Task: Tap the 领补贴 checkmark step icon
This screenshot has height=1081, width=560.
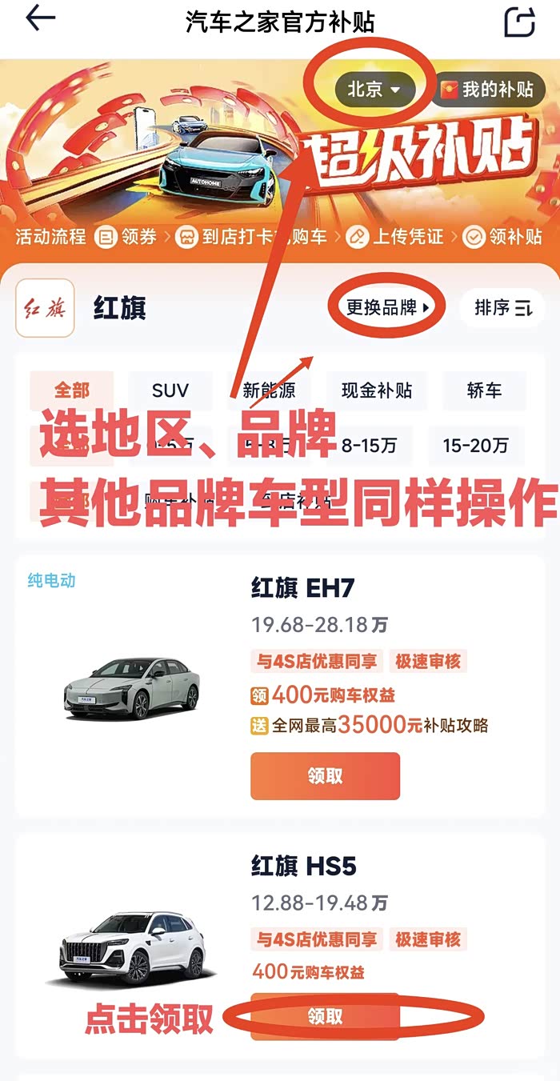Action: (x=474, y=237)
